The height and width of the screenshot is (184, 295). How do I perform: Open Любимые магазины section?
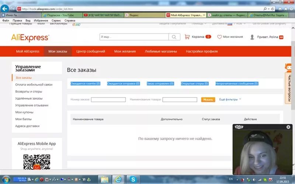click(x=161, y=51)
